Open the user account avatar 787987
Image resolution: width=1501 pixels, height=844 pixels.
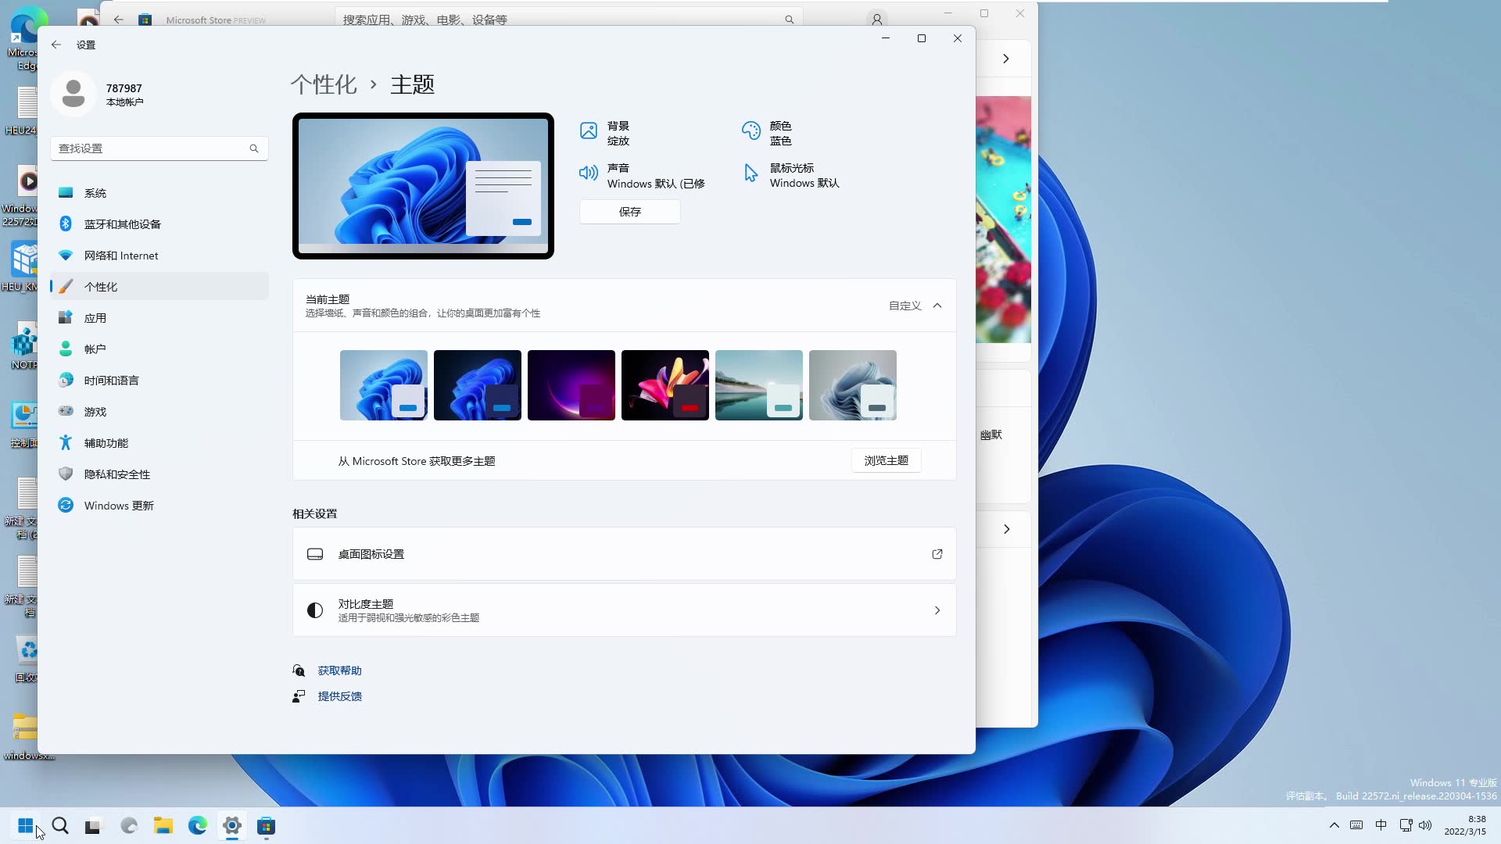point(73,94)
